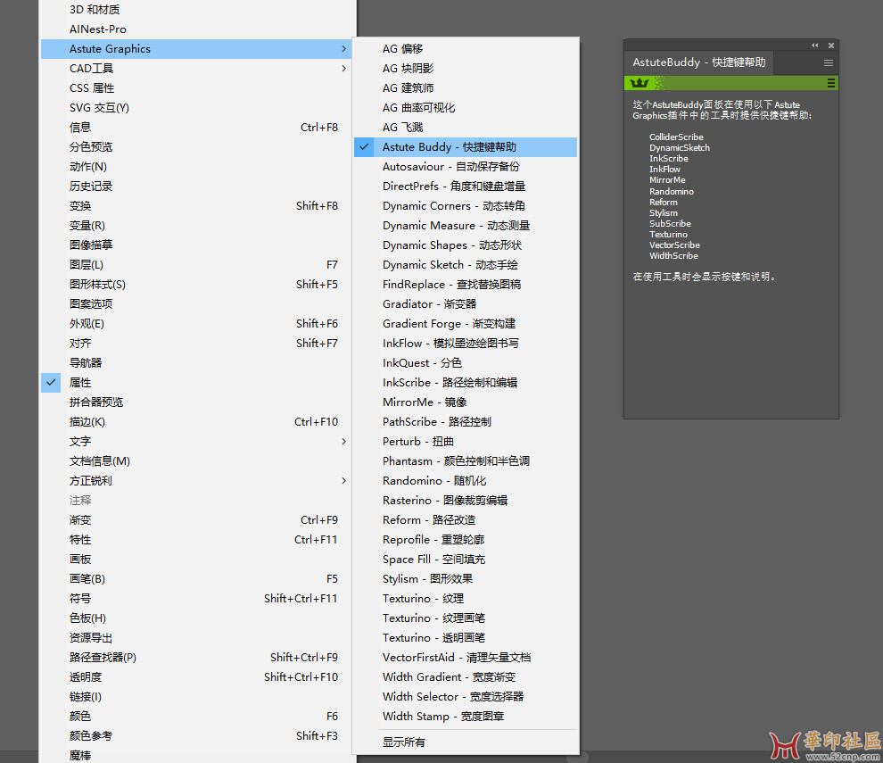Open 路径查找器(P) panel
Viewport: 883px width, 763px height.
point(196,658)
